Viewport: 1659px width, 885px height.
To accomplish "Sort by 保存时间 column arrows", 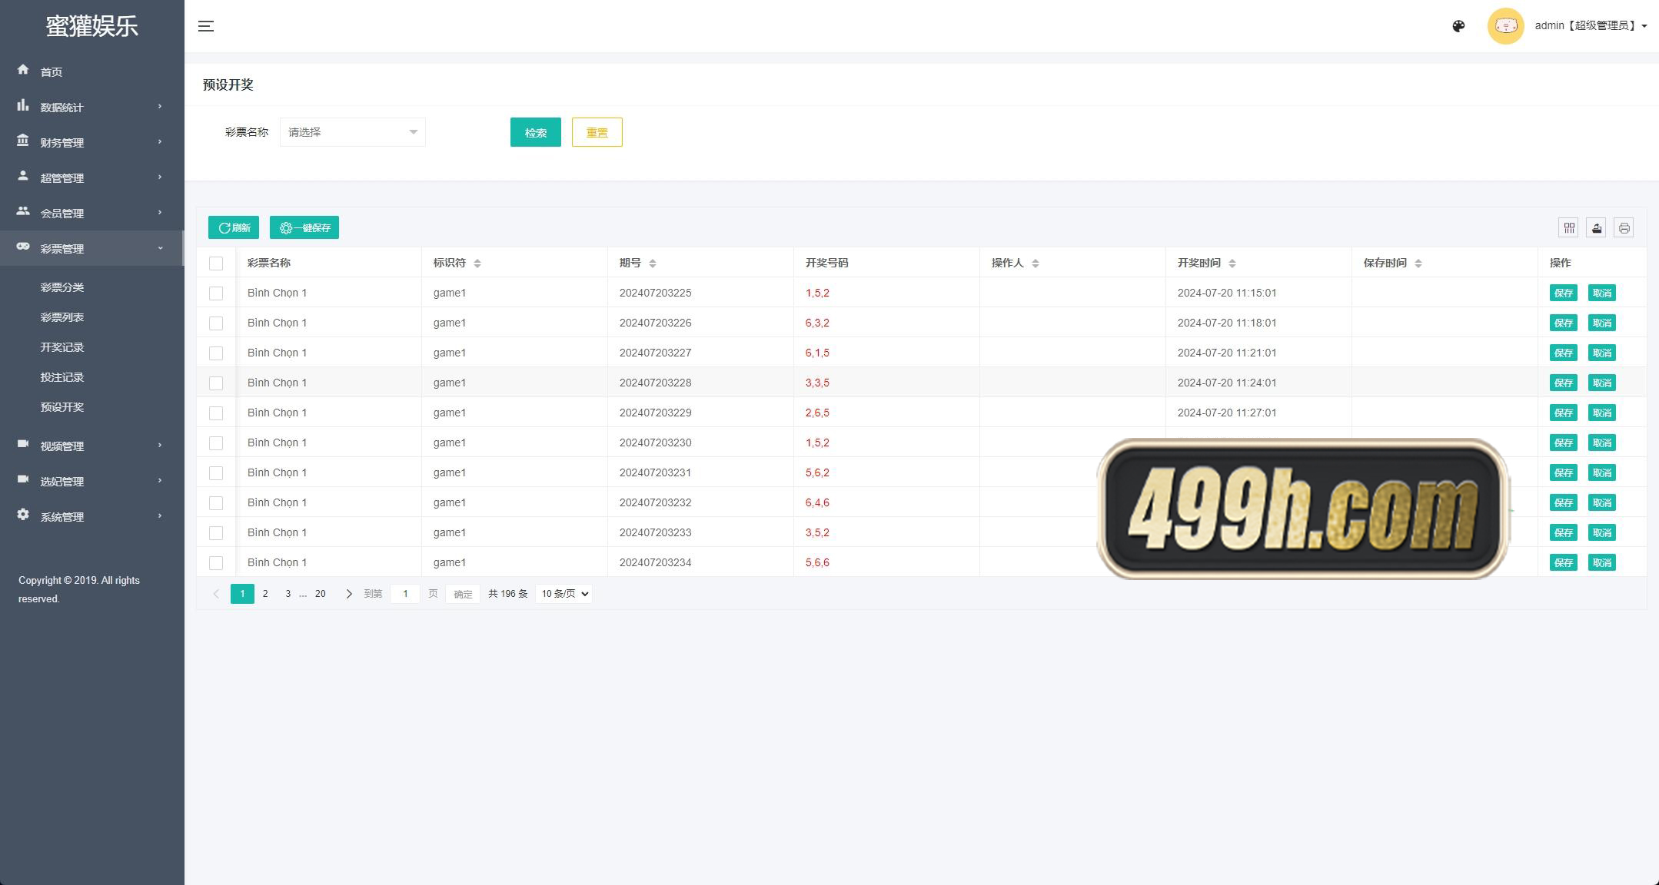I will (x=1418, y=264).
